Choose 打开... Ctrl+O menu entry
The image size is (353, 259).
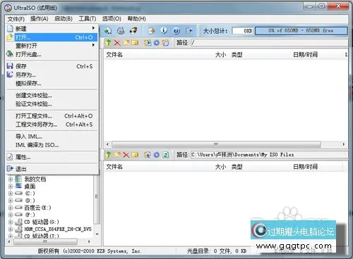coord(52,37)
